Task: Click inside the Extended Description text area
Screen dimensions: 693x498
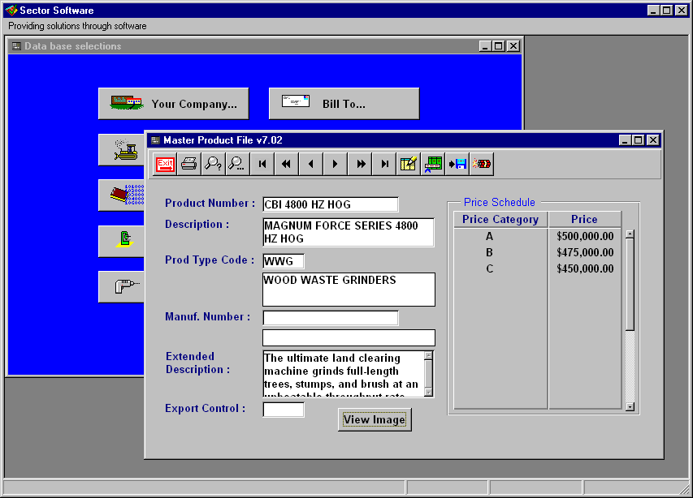Action: tap(343, 374)
